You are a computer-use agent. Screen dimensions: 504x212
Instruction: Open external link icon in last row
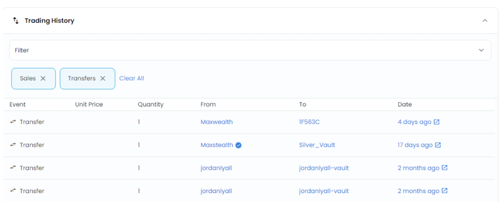point(445,191)
